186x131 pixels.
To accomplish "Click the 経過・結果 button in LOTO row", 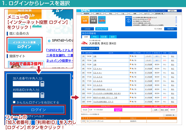I will point(164,110).
